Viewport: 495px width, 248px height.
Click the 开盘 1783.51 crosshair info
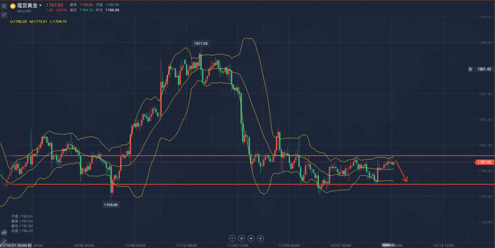22,216
